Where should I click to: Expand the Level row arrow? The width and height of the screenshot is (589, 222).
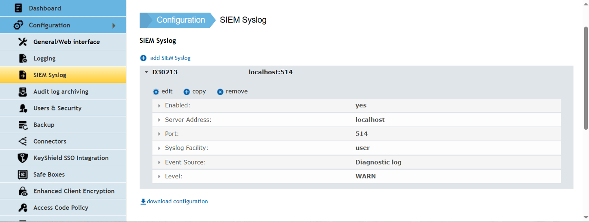pos(159,177)
